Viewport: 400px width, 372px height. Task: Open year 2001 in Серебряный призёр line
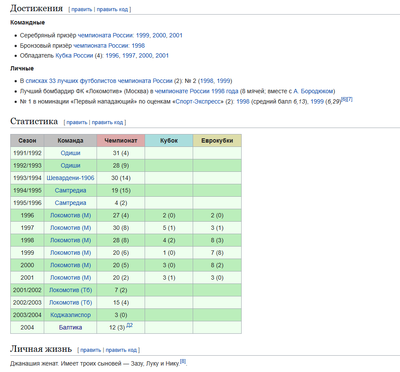tap(176, 35)
